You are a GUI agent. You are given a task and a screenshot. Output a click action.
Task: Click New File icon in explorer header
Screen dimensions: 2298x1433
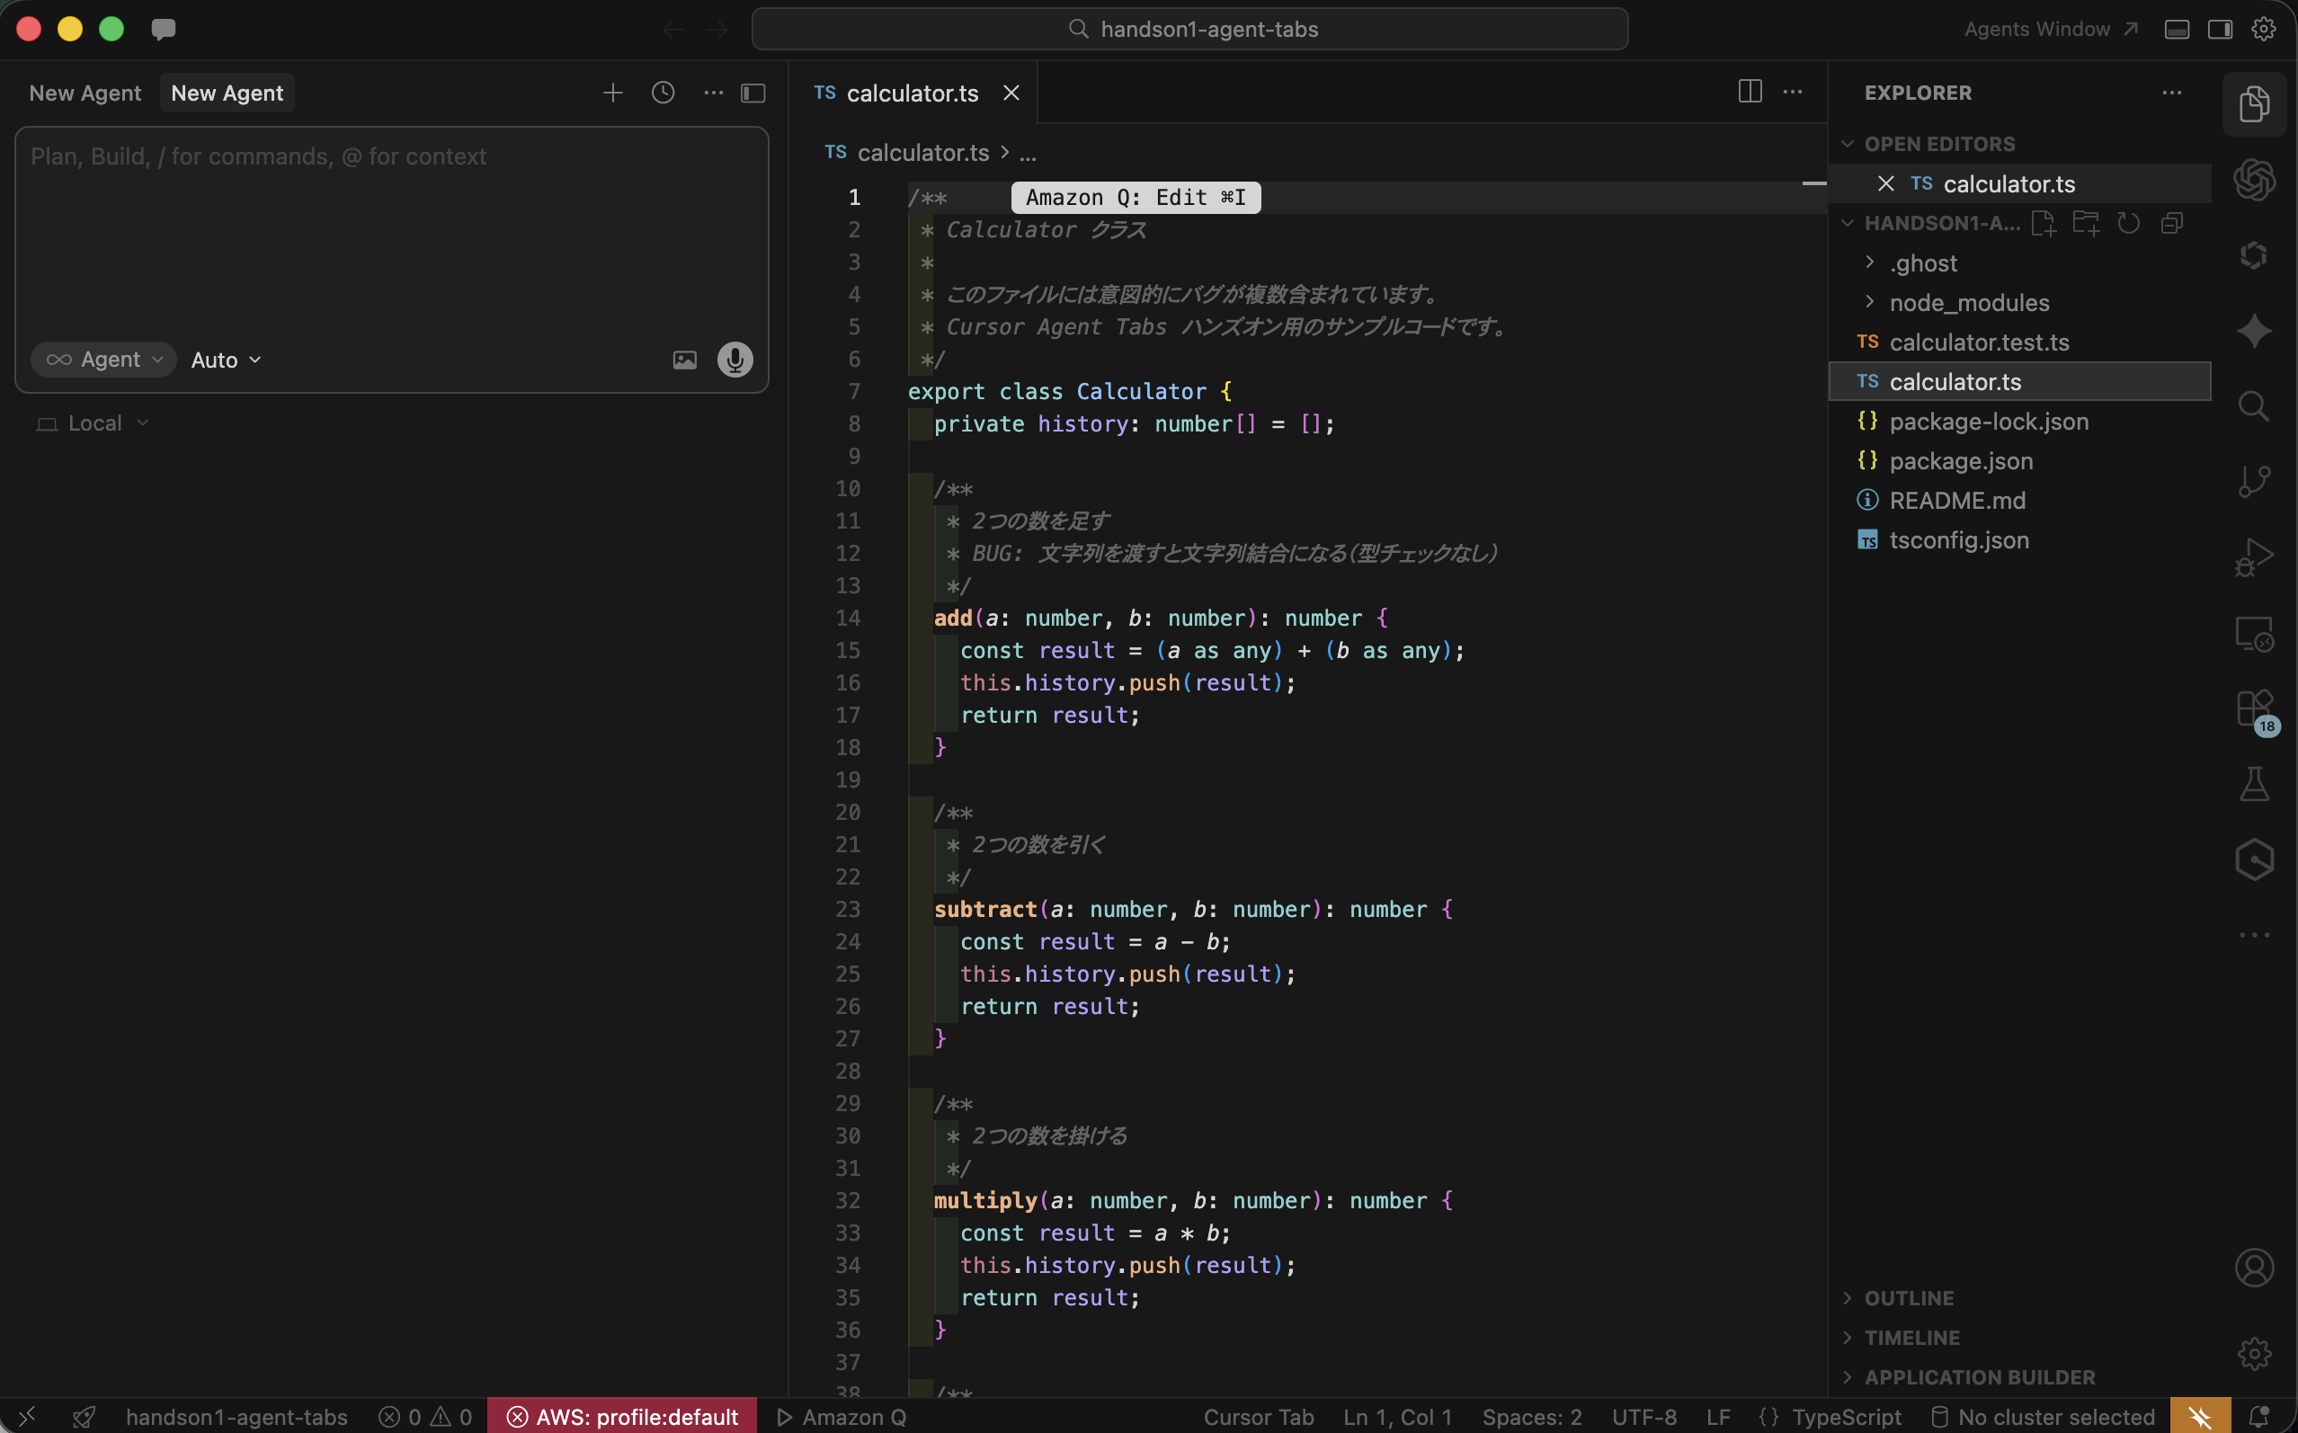(x=2043, y=224)
